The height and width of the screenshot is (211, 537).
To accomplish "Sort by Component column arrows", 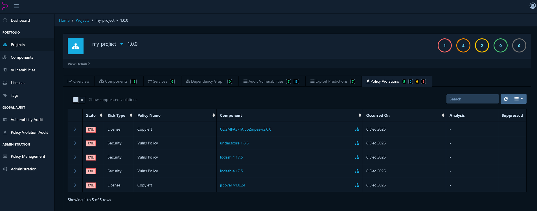I will (x=360, y=115).
